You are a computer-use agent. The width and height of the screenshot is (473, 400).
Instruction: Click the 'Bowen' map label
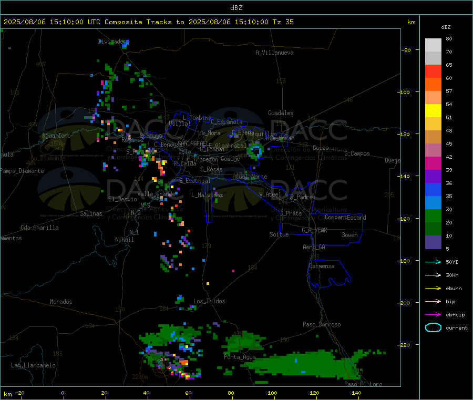tap(349, 235)
